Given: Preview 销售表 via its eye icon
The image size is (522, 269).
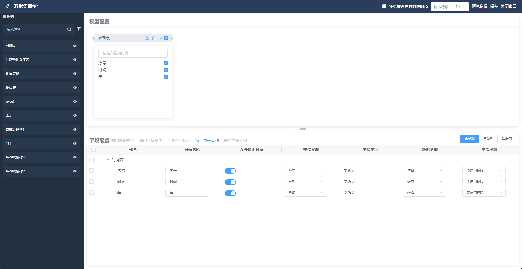Looking at the screenshot, I should (x=75, y=88).
